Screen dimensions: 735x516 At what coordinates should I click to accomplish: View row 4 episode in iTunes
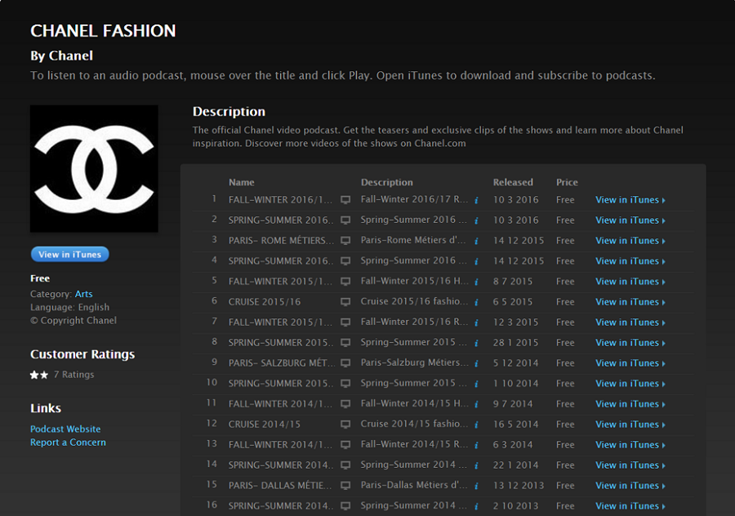[630, 261]
